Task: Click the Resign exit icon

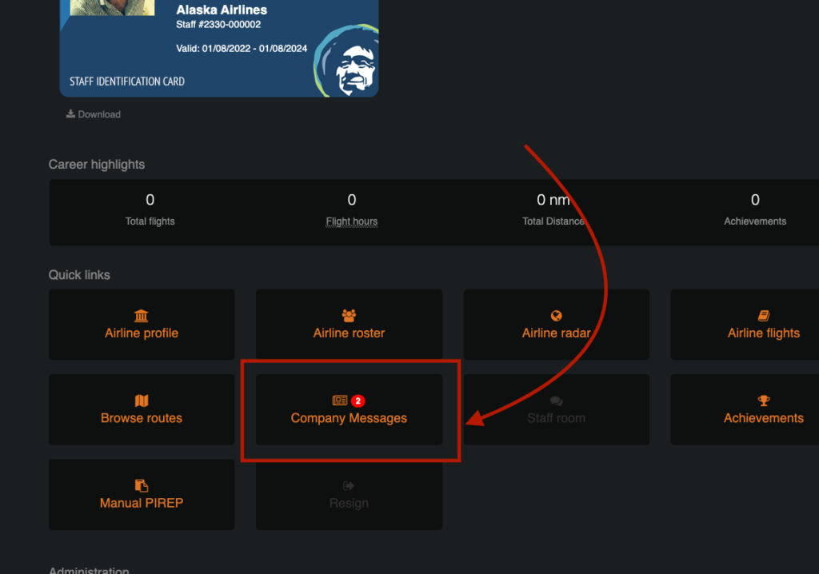Action: pos(349,486)
